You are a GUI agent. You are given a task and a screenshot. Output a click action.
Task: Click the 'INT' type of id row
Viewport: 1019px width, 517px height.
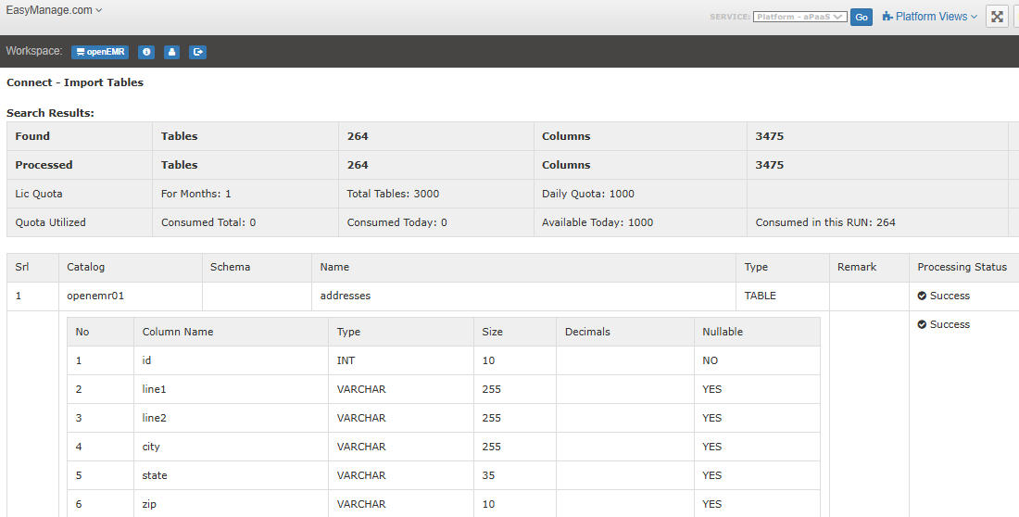click(x=346, y=360)
